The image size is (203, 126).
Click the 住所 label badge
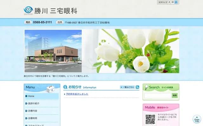(60, 22)
